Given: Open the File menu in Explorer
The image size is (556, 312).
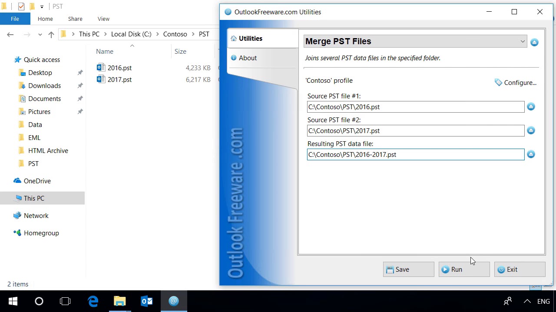Looking at the screenshot, I should (15, 19).
